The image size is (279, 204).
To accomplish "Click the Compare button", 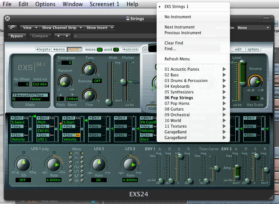I will tap(40, 36).
